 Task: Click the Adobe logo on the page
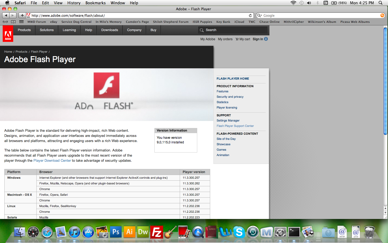[8, 34]
